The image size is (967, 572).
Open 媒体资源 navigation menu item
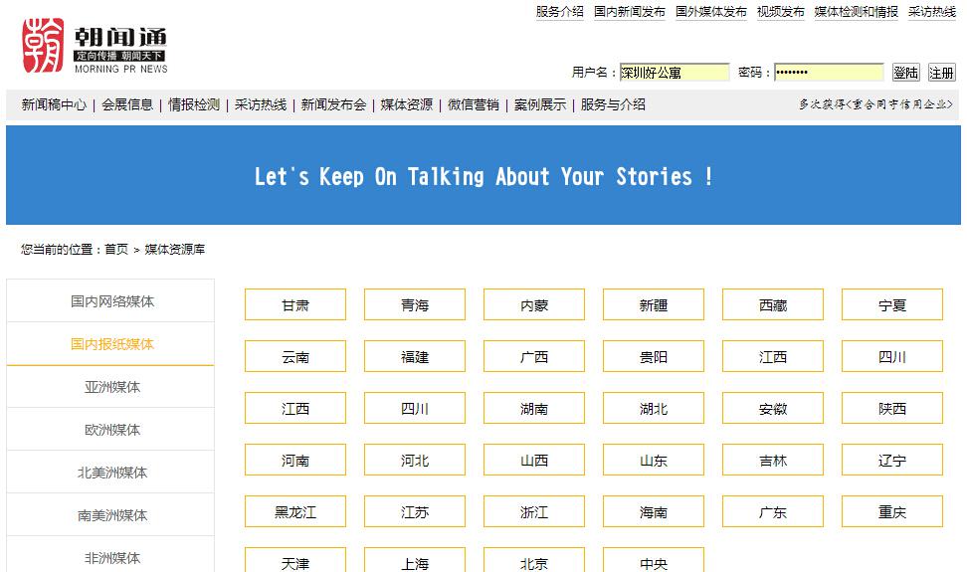(407, 104)
